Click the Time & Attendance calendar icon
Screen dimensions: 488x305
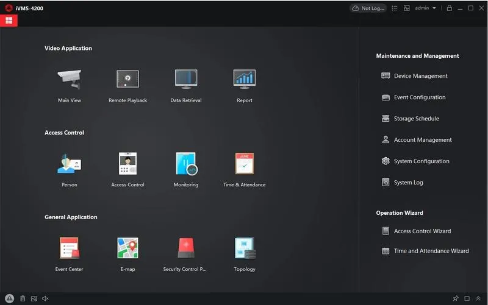coord(244,164)
